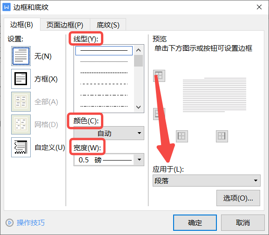Viewport: 269px width, 235px height.
Task: Toggle the right border button below preview
Action: [x=222, y=136]
